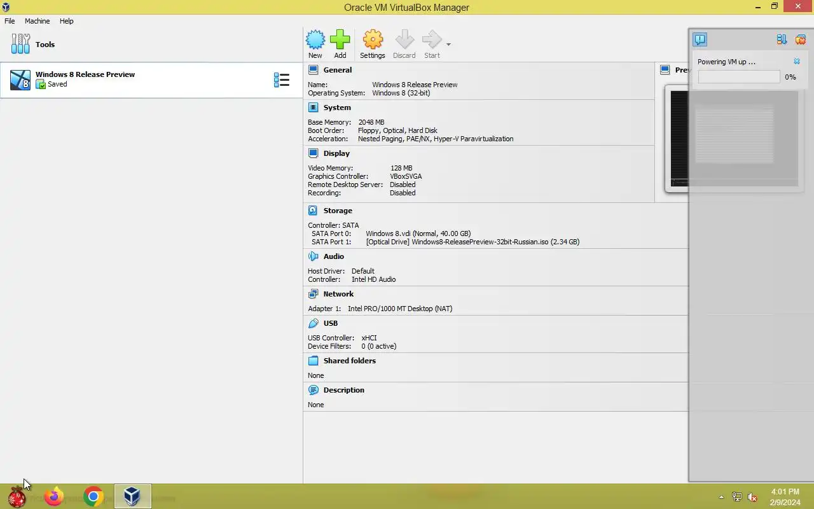814x509 pixels.
Task: Click the Display section monitor icon
Action: pyautogui.click(x=313, y=153)
